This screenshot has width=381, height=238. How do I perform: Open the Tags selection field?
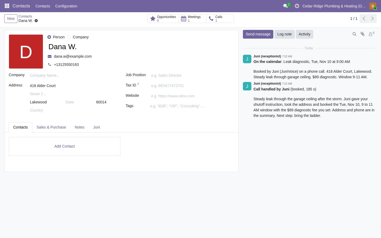(192, 106)
